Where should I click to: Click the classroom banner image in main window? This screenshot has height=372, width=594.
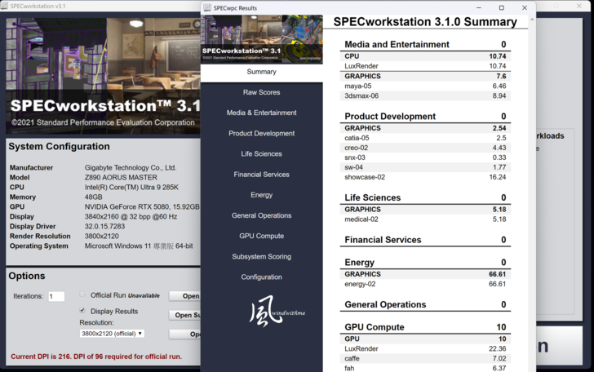pos(103,76)
